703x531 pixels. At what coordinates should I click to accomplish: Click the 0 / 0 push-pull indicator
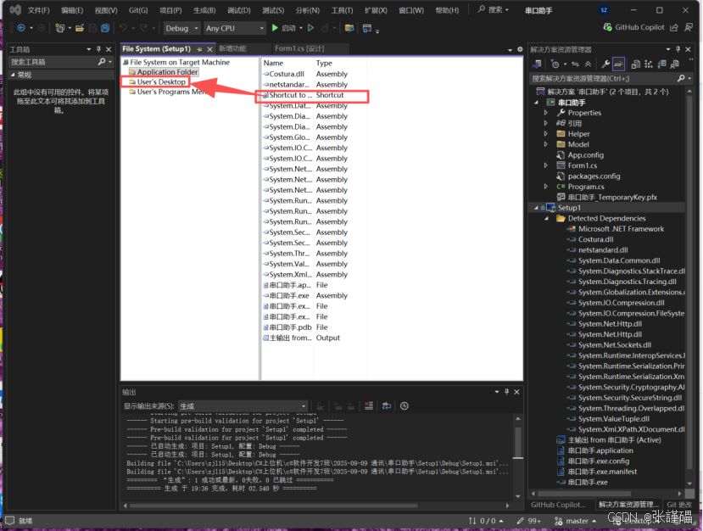pyautogui.click(x=486, y=521)
